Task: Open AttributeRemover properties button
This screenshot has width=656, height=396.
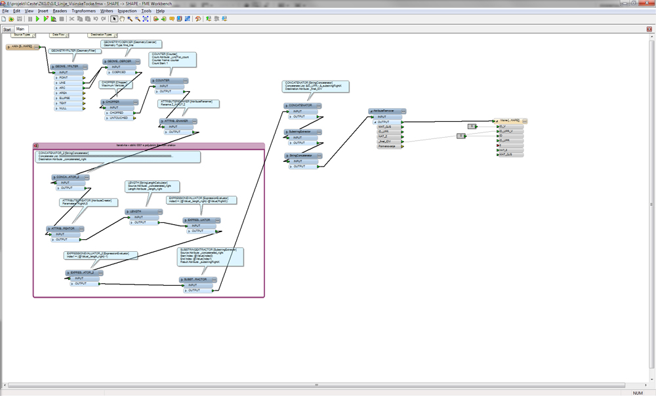Action: click(403, 111)
